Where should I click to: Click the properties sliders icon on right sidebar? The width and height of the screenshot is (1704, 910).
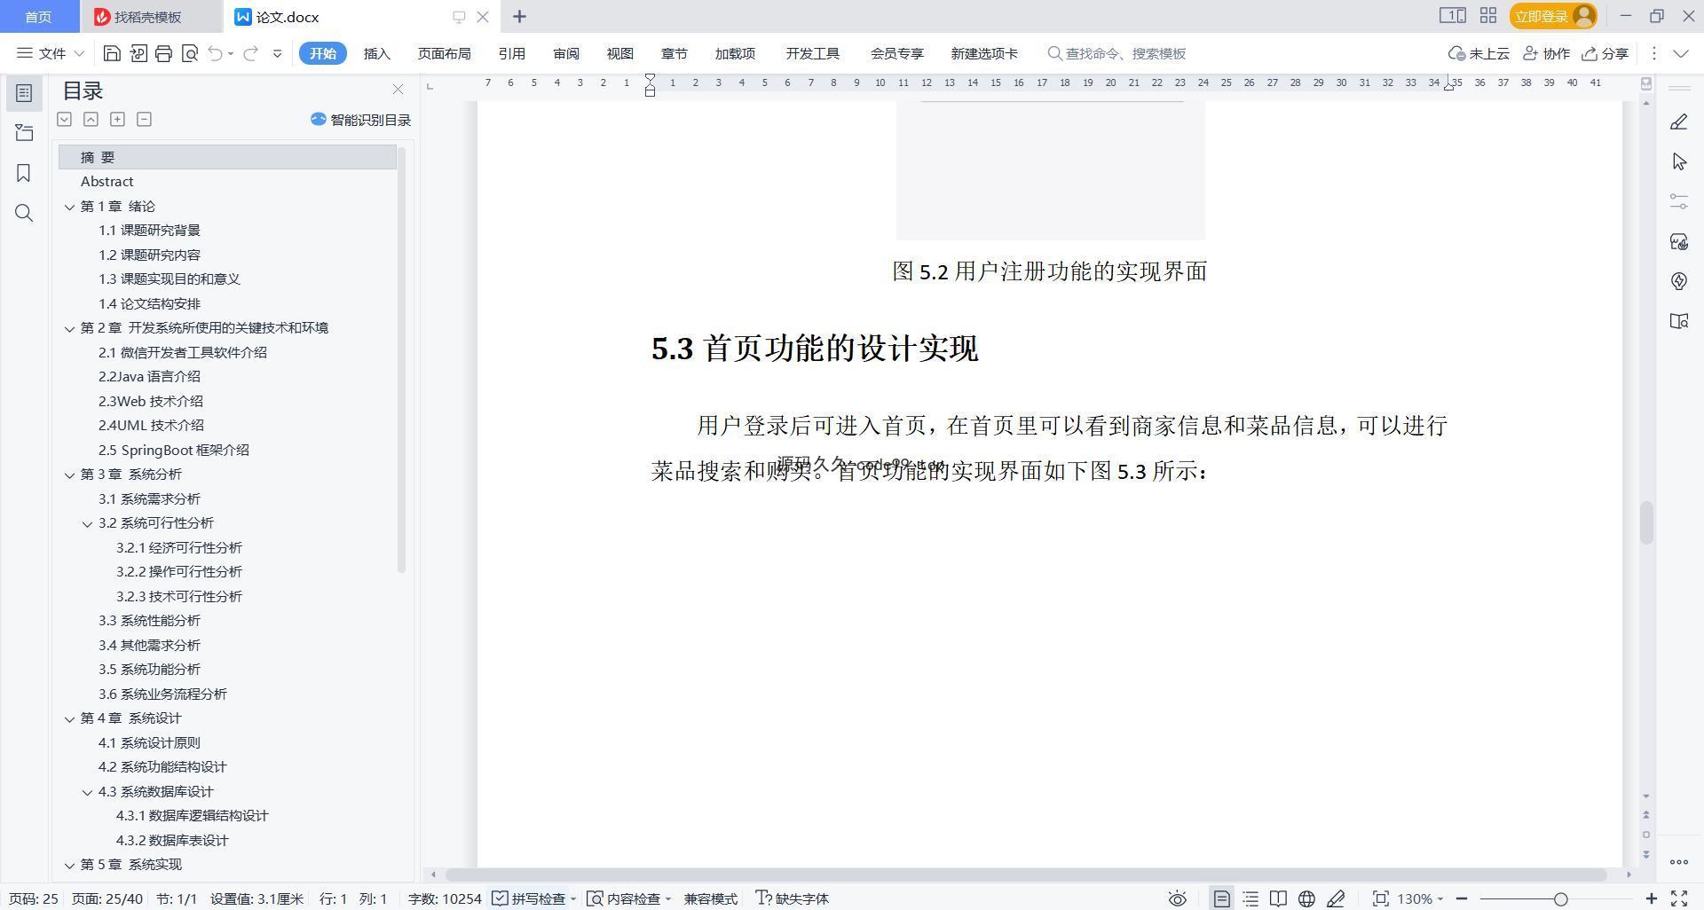1678,201
